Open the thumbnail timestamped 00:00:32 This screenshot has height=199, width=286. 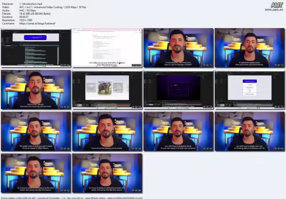(x=250, y=90)
